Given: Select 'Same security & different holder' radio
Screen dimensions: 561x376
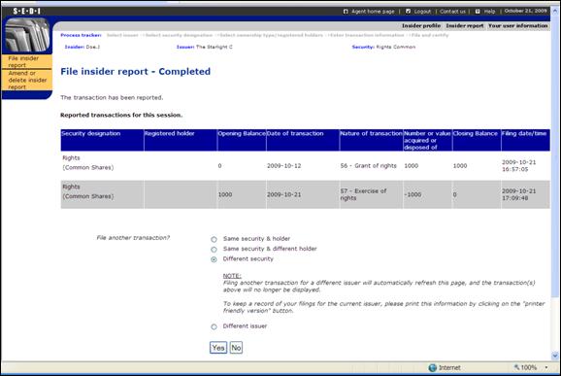Looking at the screenshot, I should (x=214, y=250).
